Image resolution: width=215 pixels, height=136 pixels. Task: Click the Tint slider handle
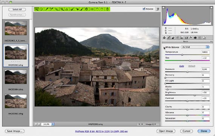click(190, 60)
